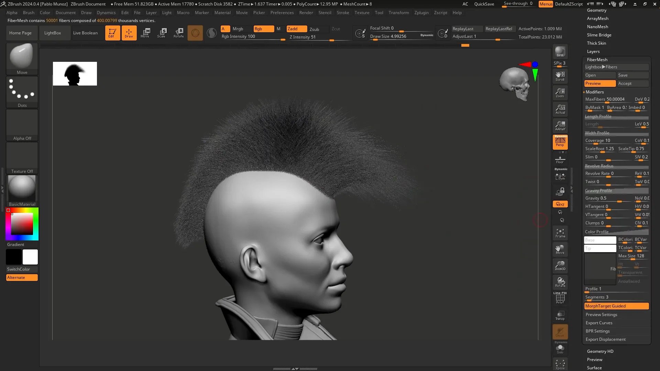
Task: Click the Z Intensity slider
Action: [319, 37]
